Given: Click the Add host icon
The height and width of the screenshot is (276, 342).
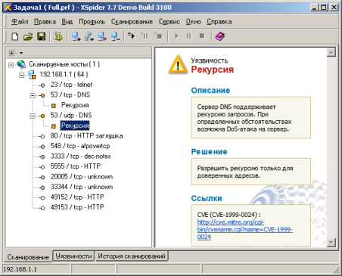Looking at the screenshot, I should pos(76,36).
